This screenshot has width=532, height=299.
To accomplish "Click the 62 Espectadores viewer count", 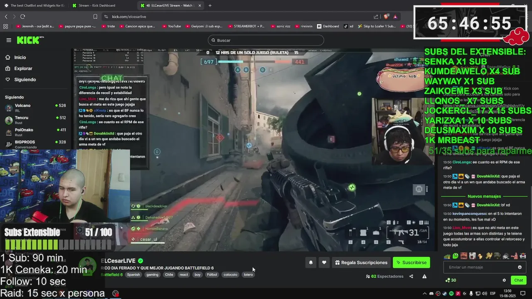I will coord(384,276).
